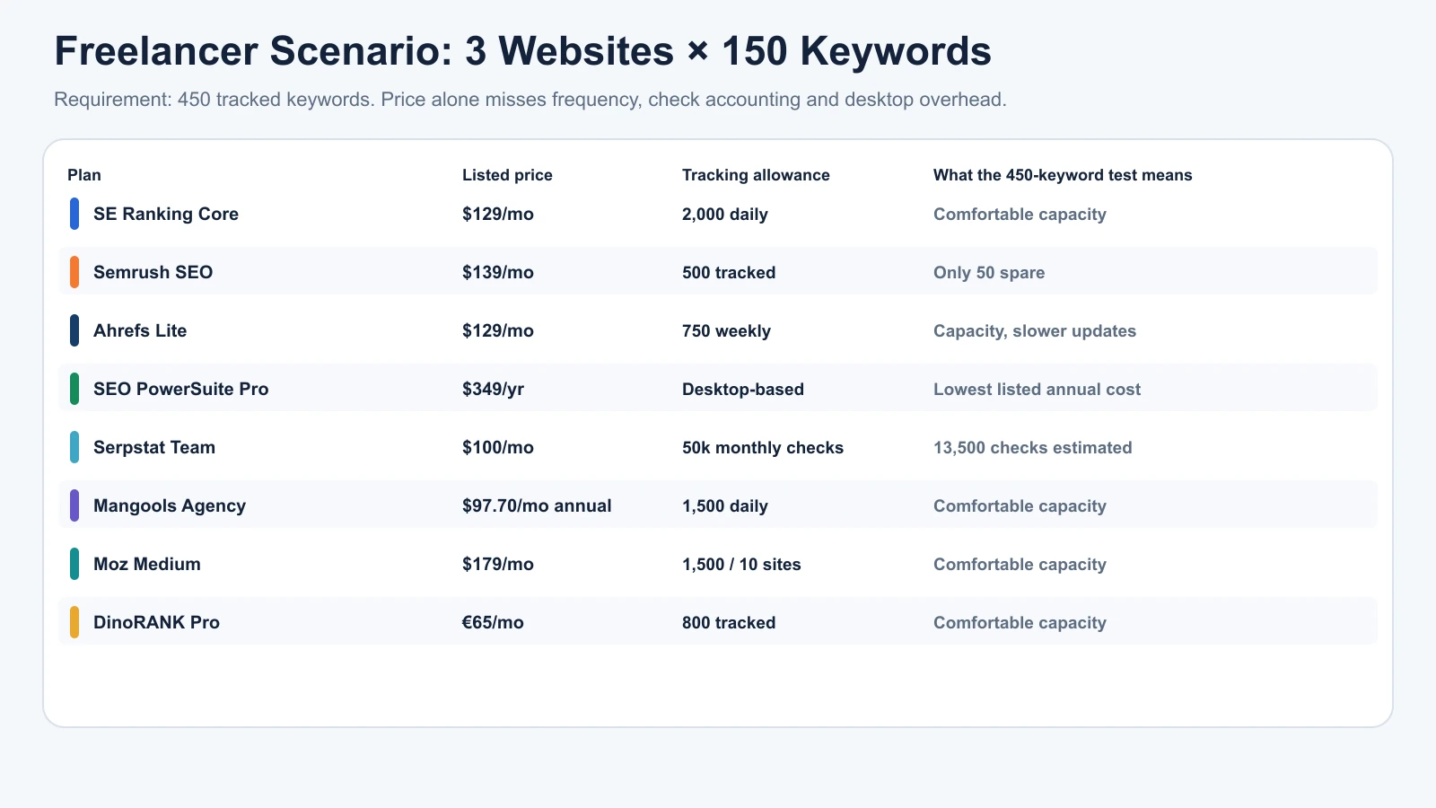Click the "Semrush SEO" plan name
1436x808 pixels.
tap(153, 272)
